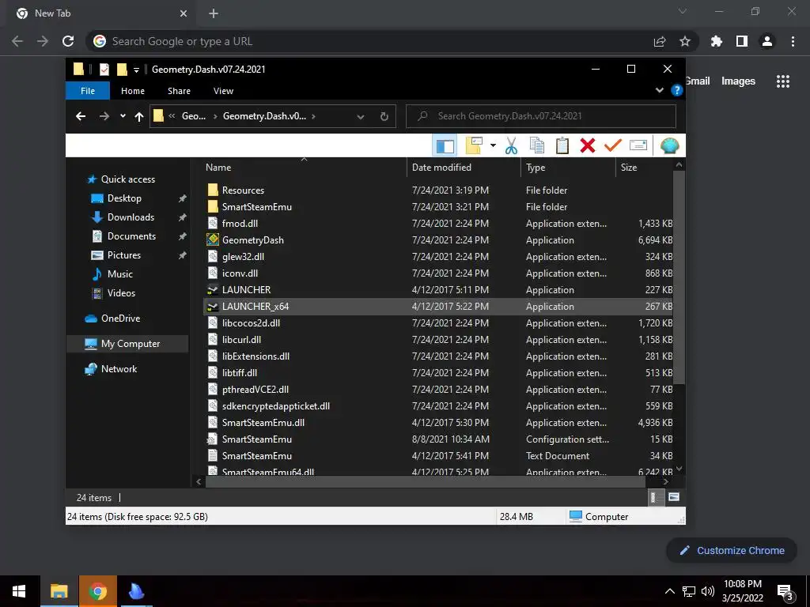This screenshot has height=607, width=810.
Task: Select Desktop in navigation pane
Action: click(x=124, y=198)
